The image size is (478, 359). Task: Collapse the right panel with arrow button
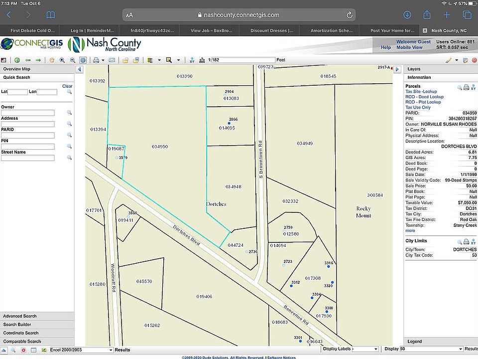point(397,69)
